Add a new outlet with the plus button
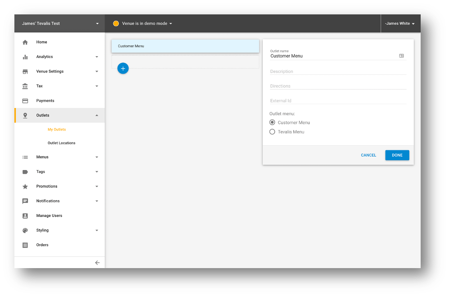The height and width of the screenshot is (296, 449). click(x=123, y=68)
